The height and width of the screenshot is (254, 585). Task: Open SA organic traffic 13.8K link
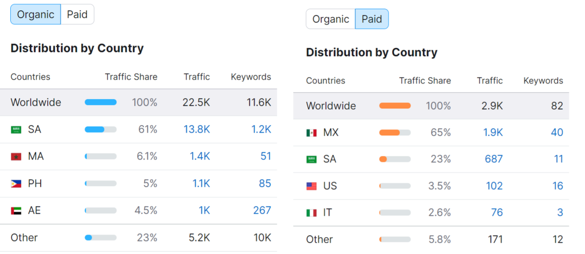click(197, 129)
